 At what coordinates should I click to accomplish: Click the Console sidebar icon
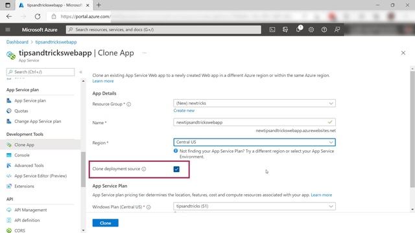pos(9,155)
